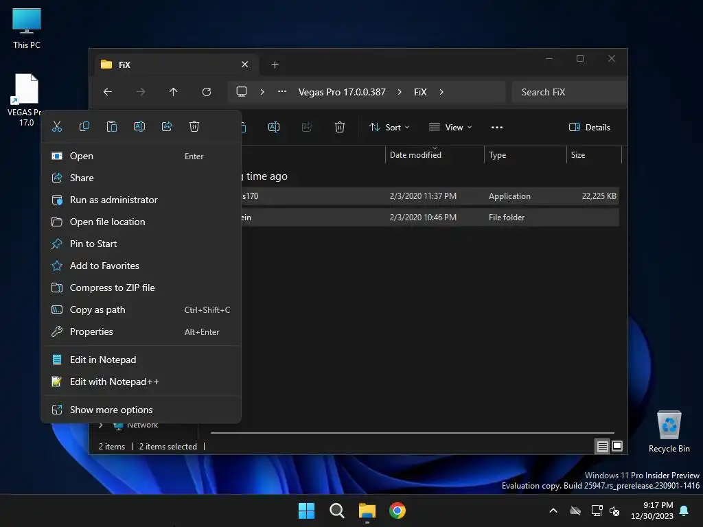703x527 pixels.
Task: Click the Share icon in context menu top row
Action: [167, 126]
